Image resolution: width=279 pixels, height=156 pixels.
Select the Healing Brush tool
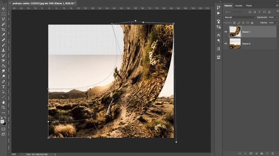tap(3, 40)
